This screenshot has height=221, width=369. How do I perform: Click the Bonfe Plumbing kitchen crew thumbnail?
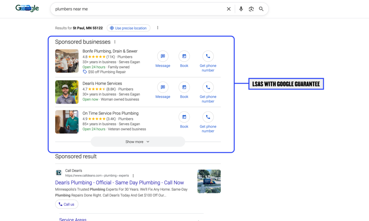pos(67,61)
